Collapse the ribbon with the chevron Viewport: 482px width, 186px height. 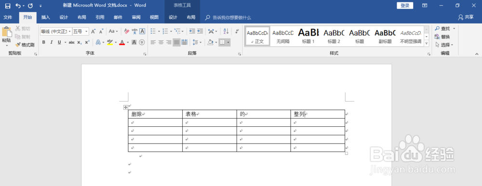[x=477, y=54]
